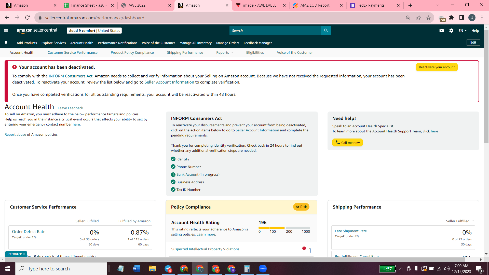Screen dimensions: 489x275
Task: Open Calculator from the taskbar
Action: pyautogui.click(x=247, y=269)
